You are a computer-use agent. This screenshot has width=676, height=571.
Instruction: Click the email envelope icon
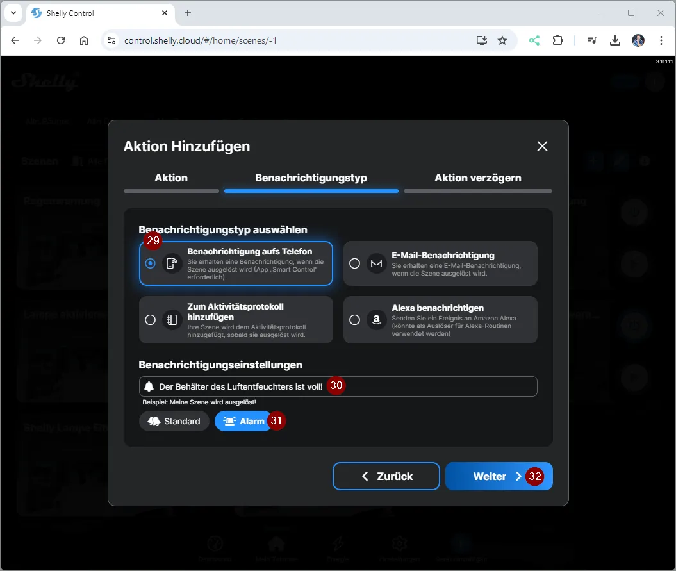click(x=376, y=263)
